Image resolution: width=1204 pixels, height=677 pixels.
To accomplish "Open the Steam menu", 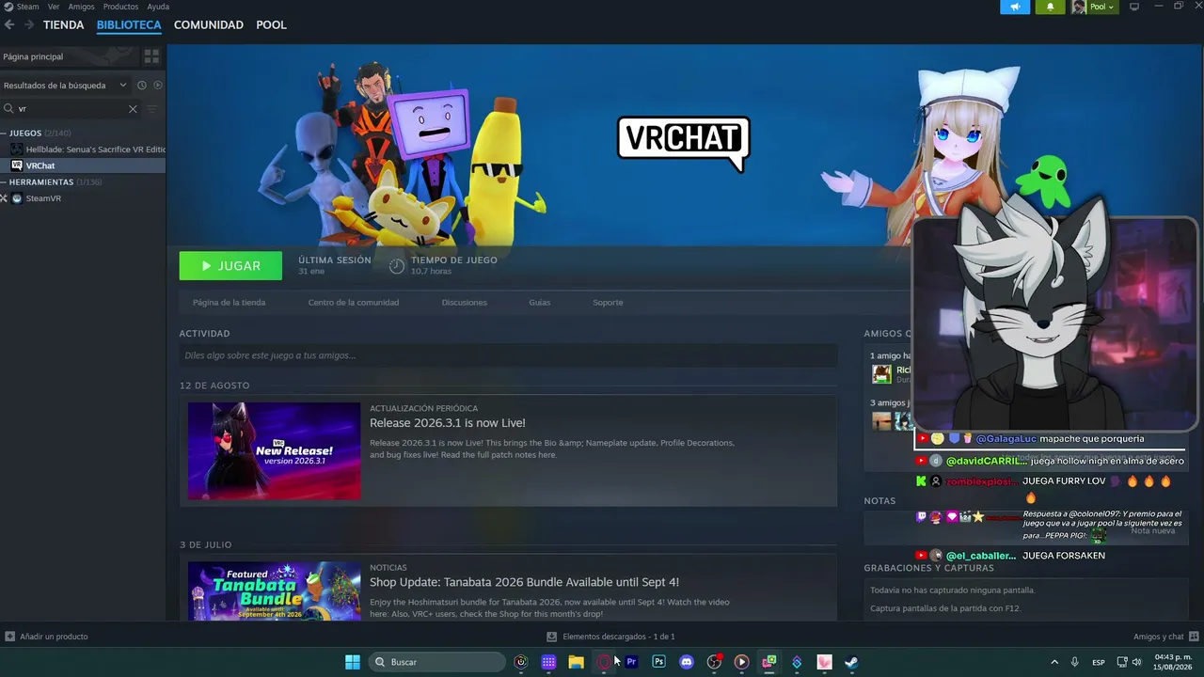I will pyautogui.click(x=28, y=7).
